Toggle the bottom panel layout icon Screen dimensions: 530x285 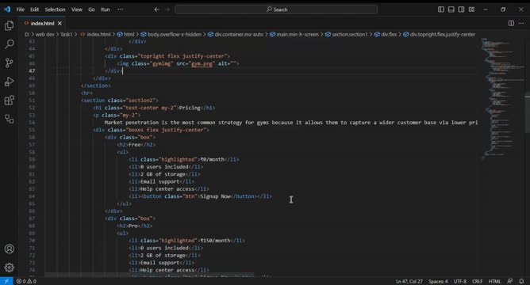click(451, 9)
